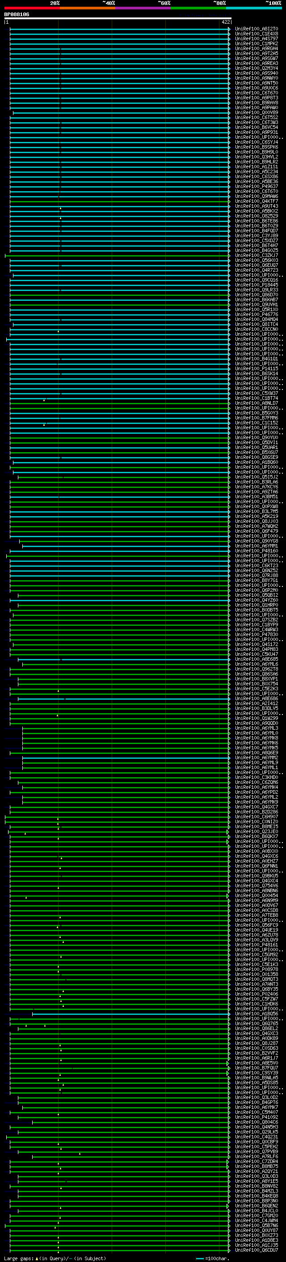Select the UniRef100_Q00V89 label
The width and height of the screenshot is (286, 1262).
[x=257, y=113]
